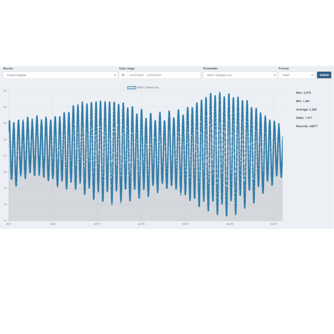Click the Jul 1 x-axis label
This screenshot has width=334, height=334.
click(x=9, y=224)
